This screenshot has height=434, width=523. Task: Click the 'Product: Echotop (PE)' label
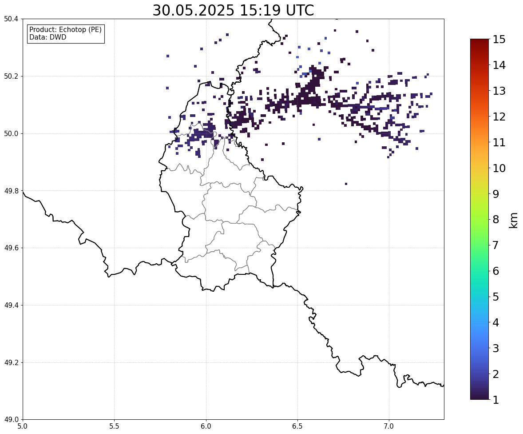(65, 30)
